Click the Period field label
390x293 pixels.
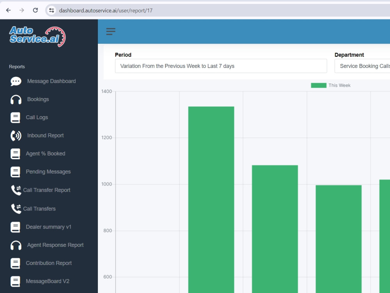(x=123, y=55)
